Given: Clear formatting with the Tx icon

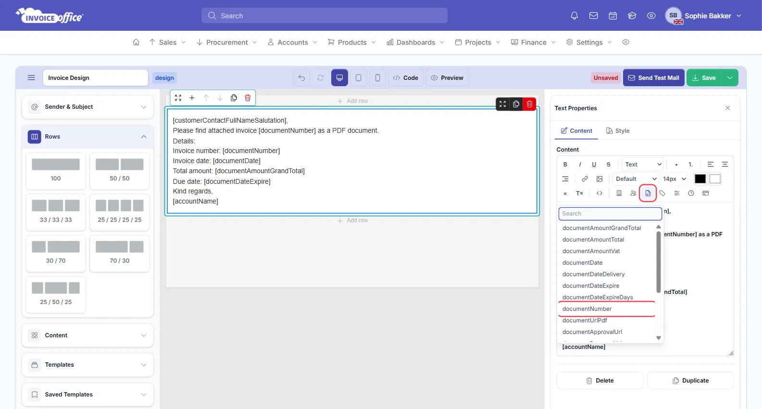Looking at the screenshot, I should click(x=580, y=193).
